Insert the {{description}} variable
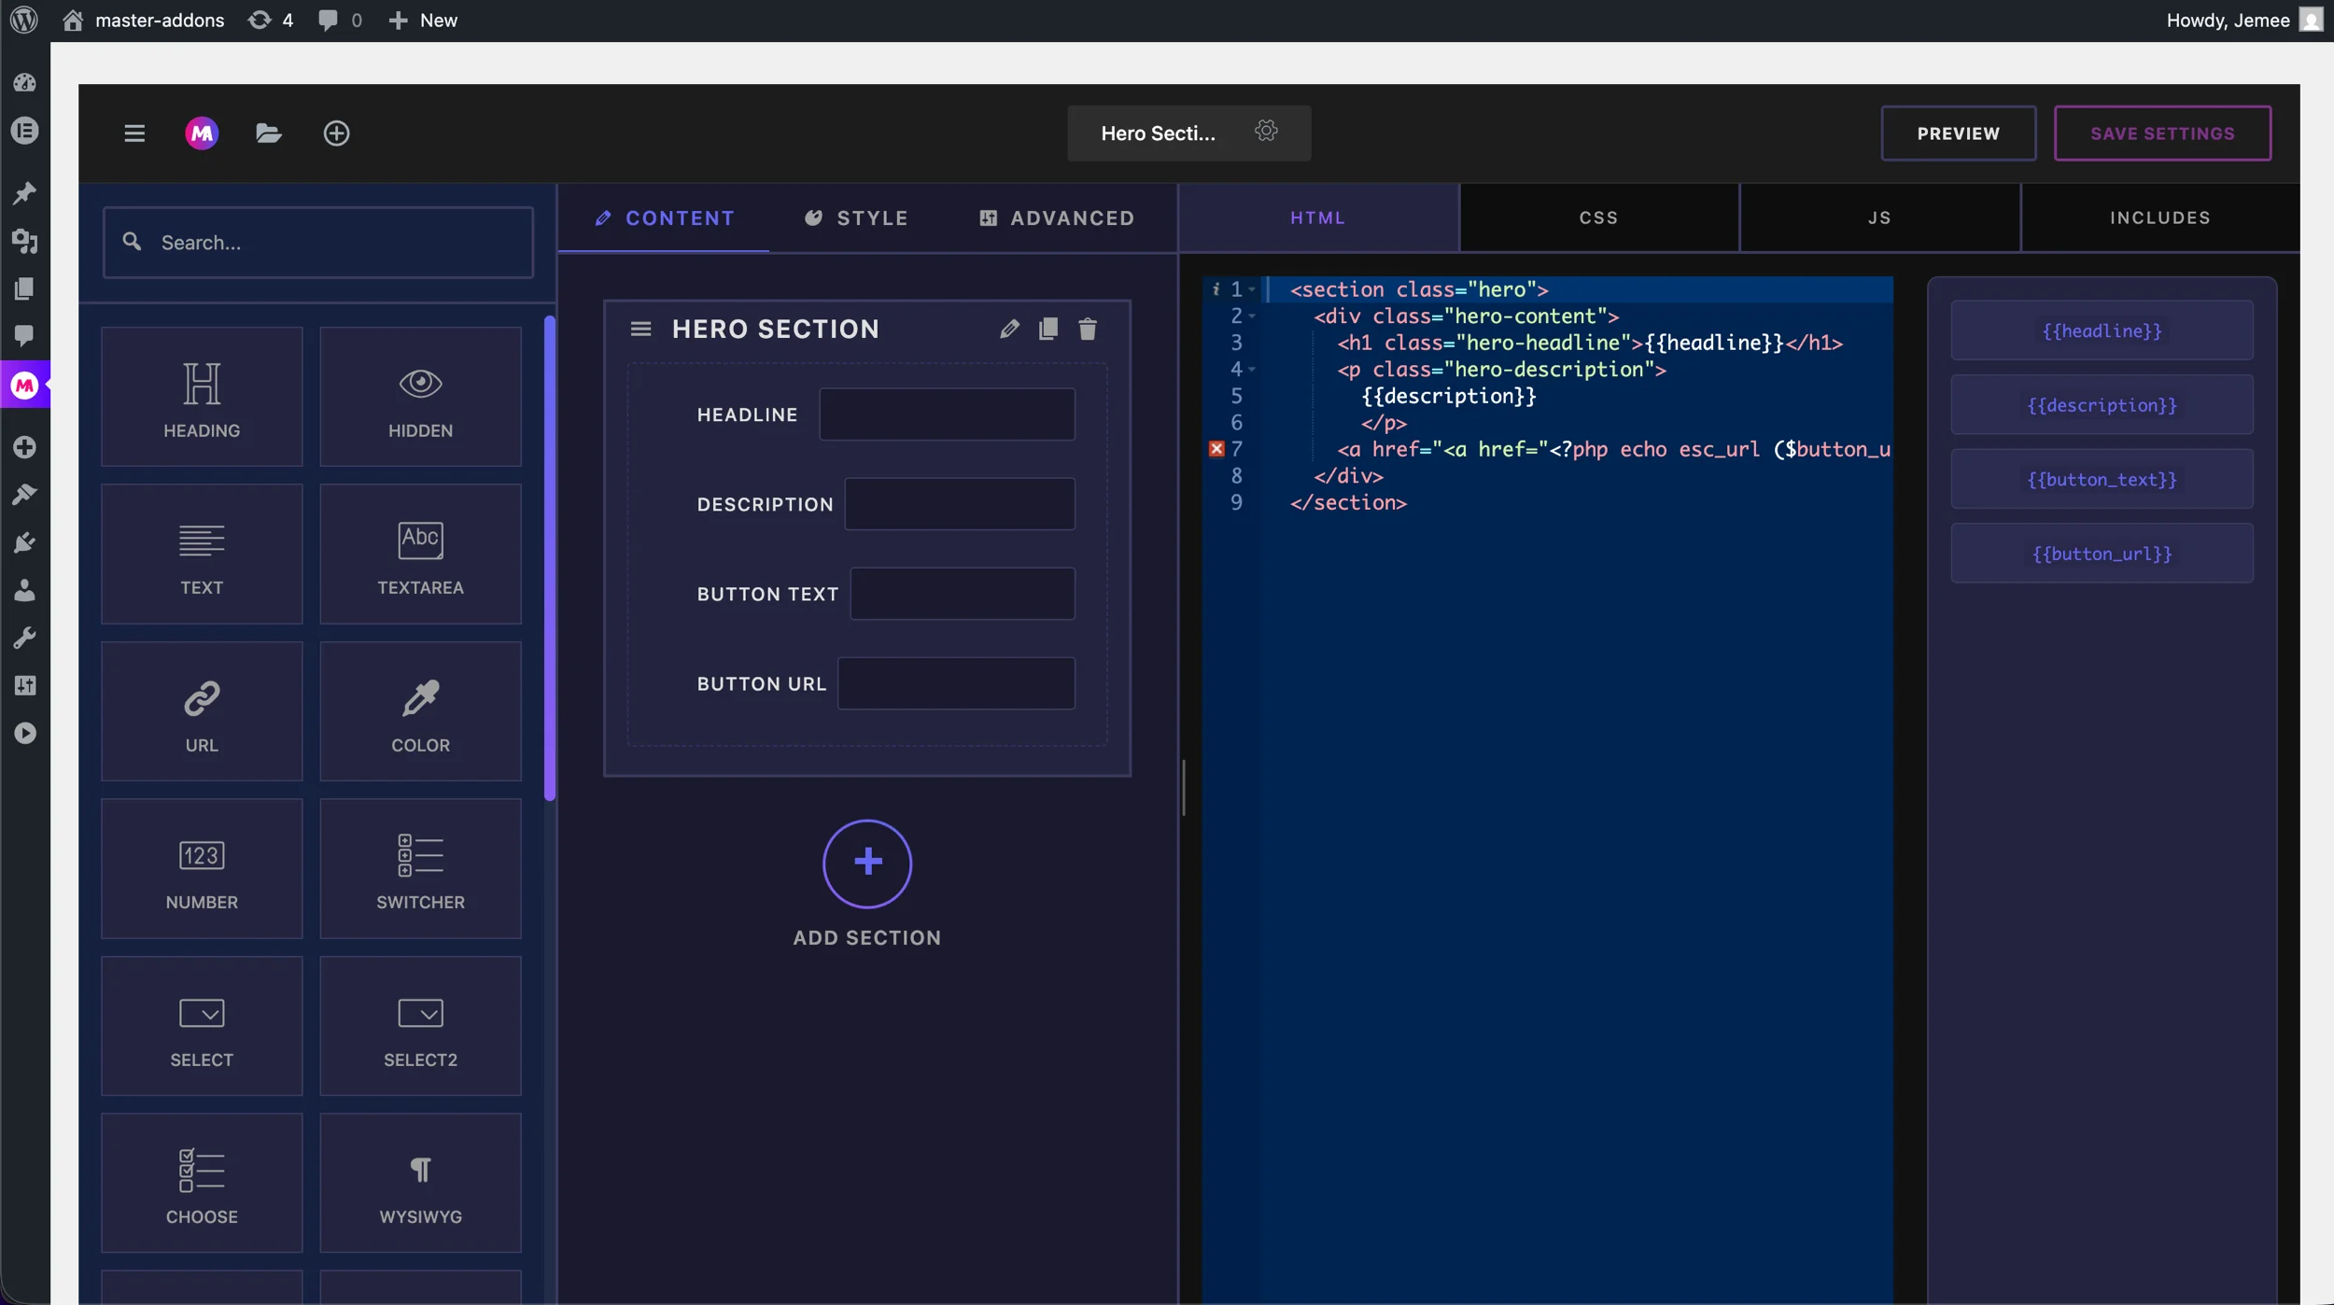The width and height of the screenshot is (2334, 1305). 2102,405
